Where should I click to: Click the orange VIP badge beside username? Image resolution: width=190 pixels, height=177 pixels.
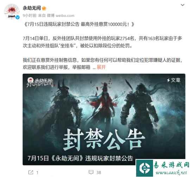point(44,8)
